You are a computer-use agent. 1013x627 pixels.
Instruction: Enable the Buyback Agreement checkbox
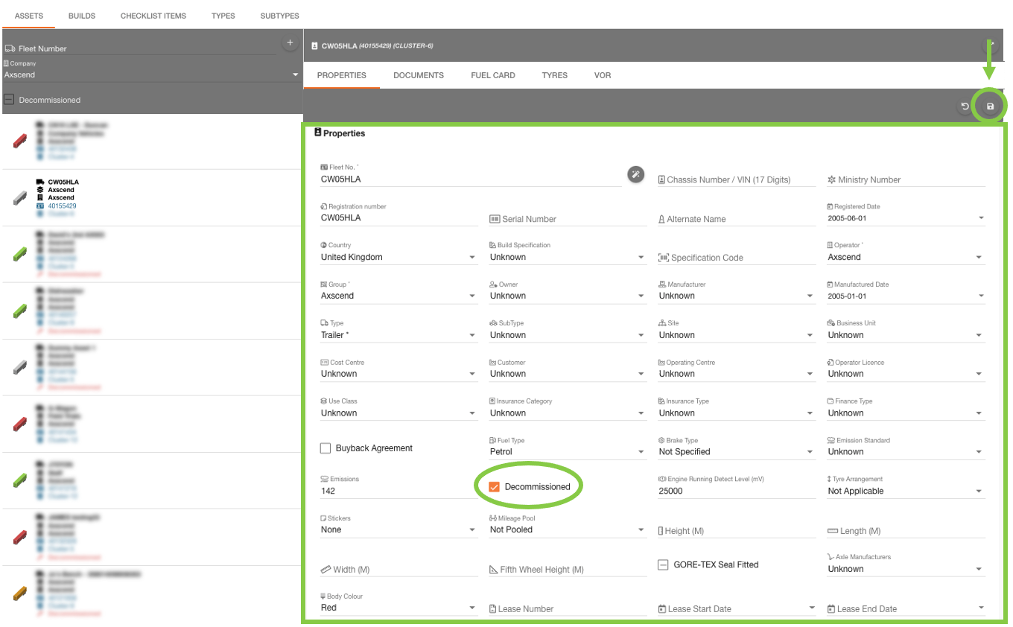[326, 448]
